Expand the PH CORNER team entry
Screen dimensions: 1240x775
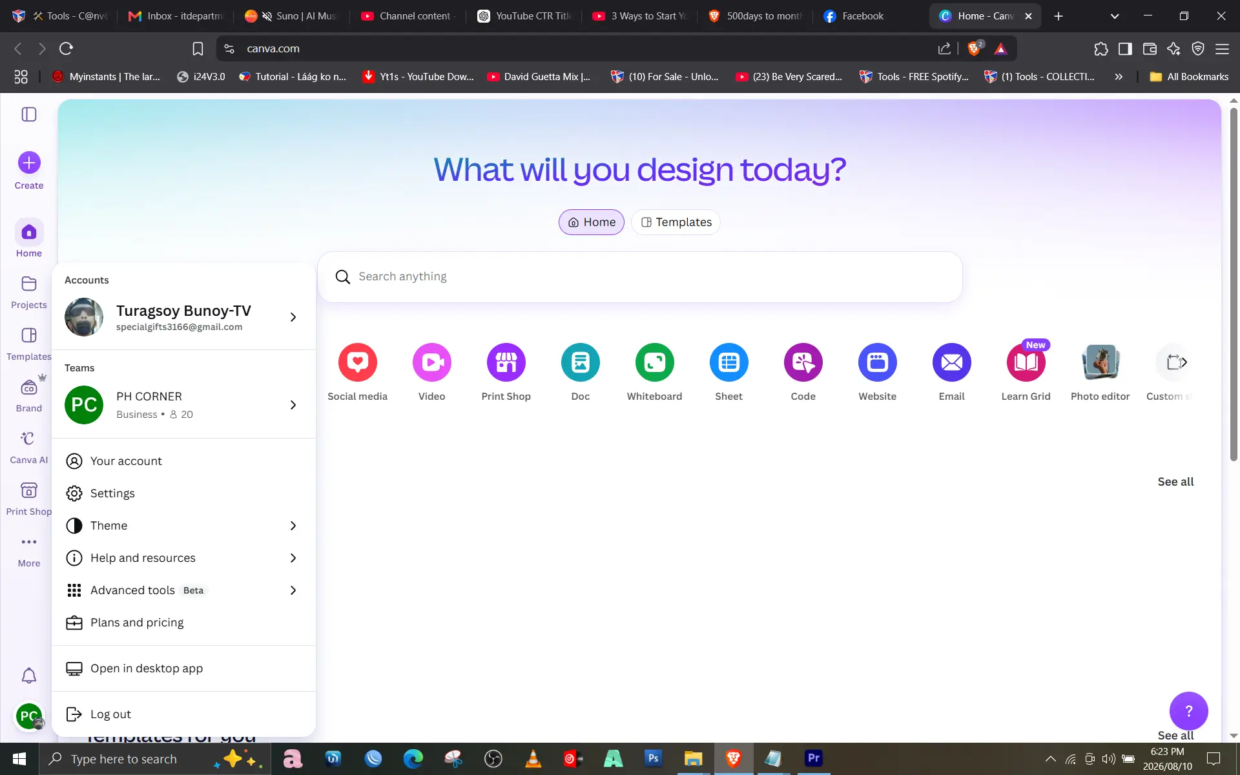[x=183, y=405]
